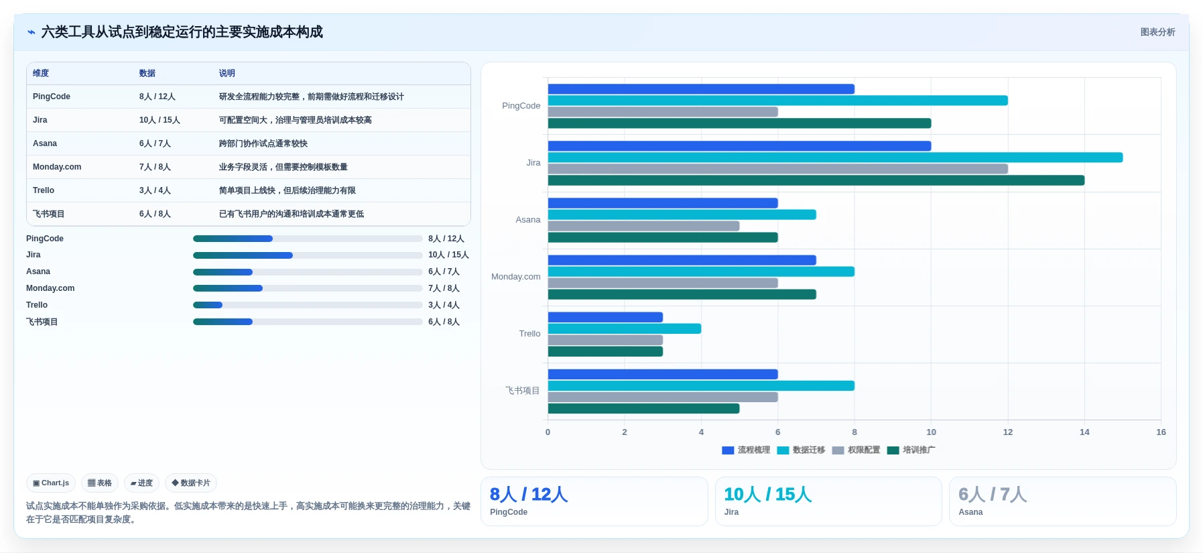This screenshot has width=1203, height=553.
Task: Select the 数据卡片 tag chip
Action: [191, 483]
